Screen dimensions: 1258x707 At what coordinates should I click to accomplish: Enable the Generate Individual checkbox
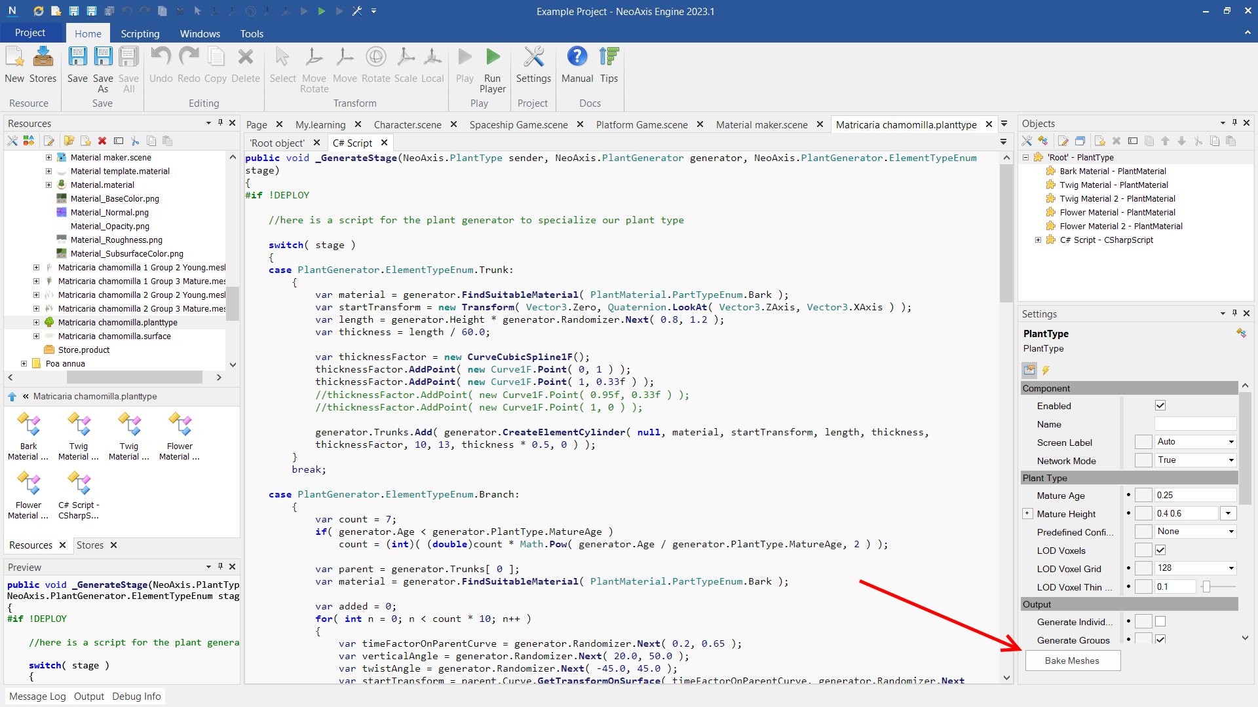click(x=1160, y=622)
